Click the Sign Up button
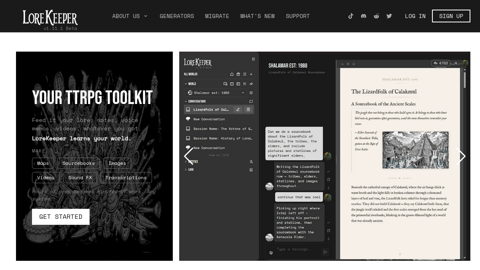The width and height of the screenshot is (480, 270). pos(451,16)
